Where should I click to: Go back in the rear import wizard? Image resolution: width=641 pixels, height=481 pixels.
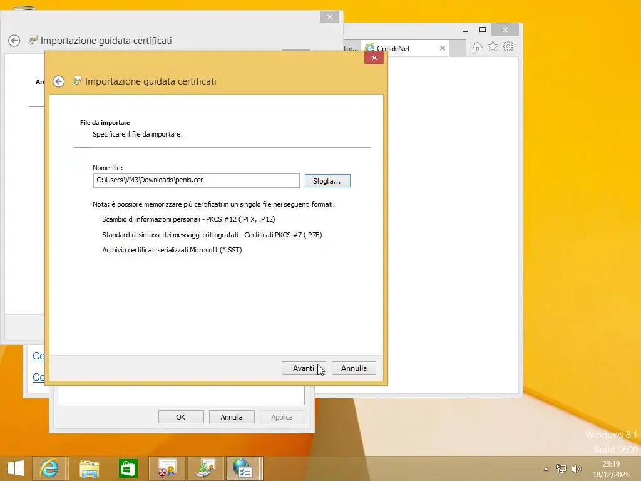point(14,41)
